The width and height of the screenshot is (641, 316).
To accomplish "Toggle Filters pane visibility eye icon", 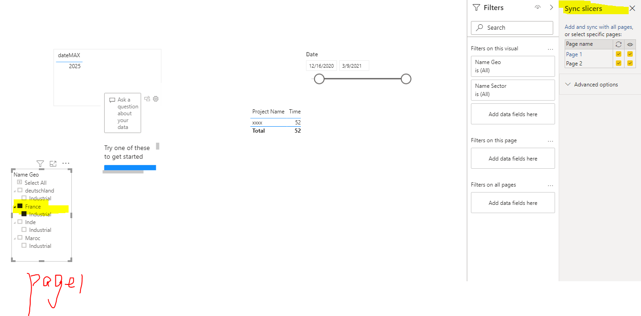I will (x=538, y=8).
